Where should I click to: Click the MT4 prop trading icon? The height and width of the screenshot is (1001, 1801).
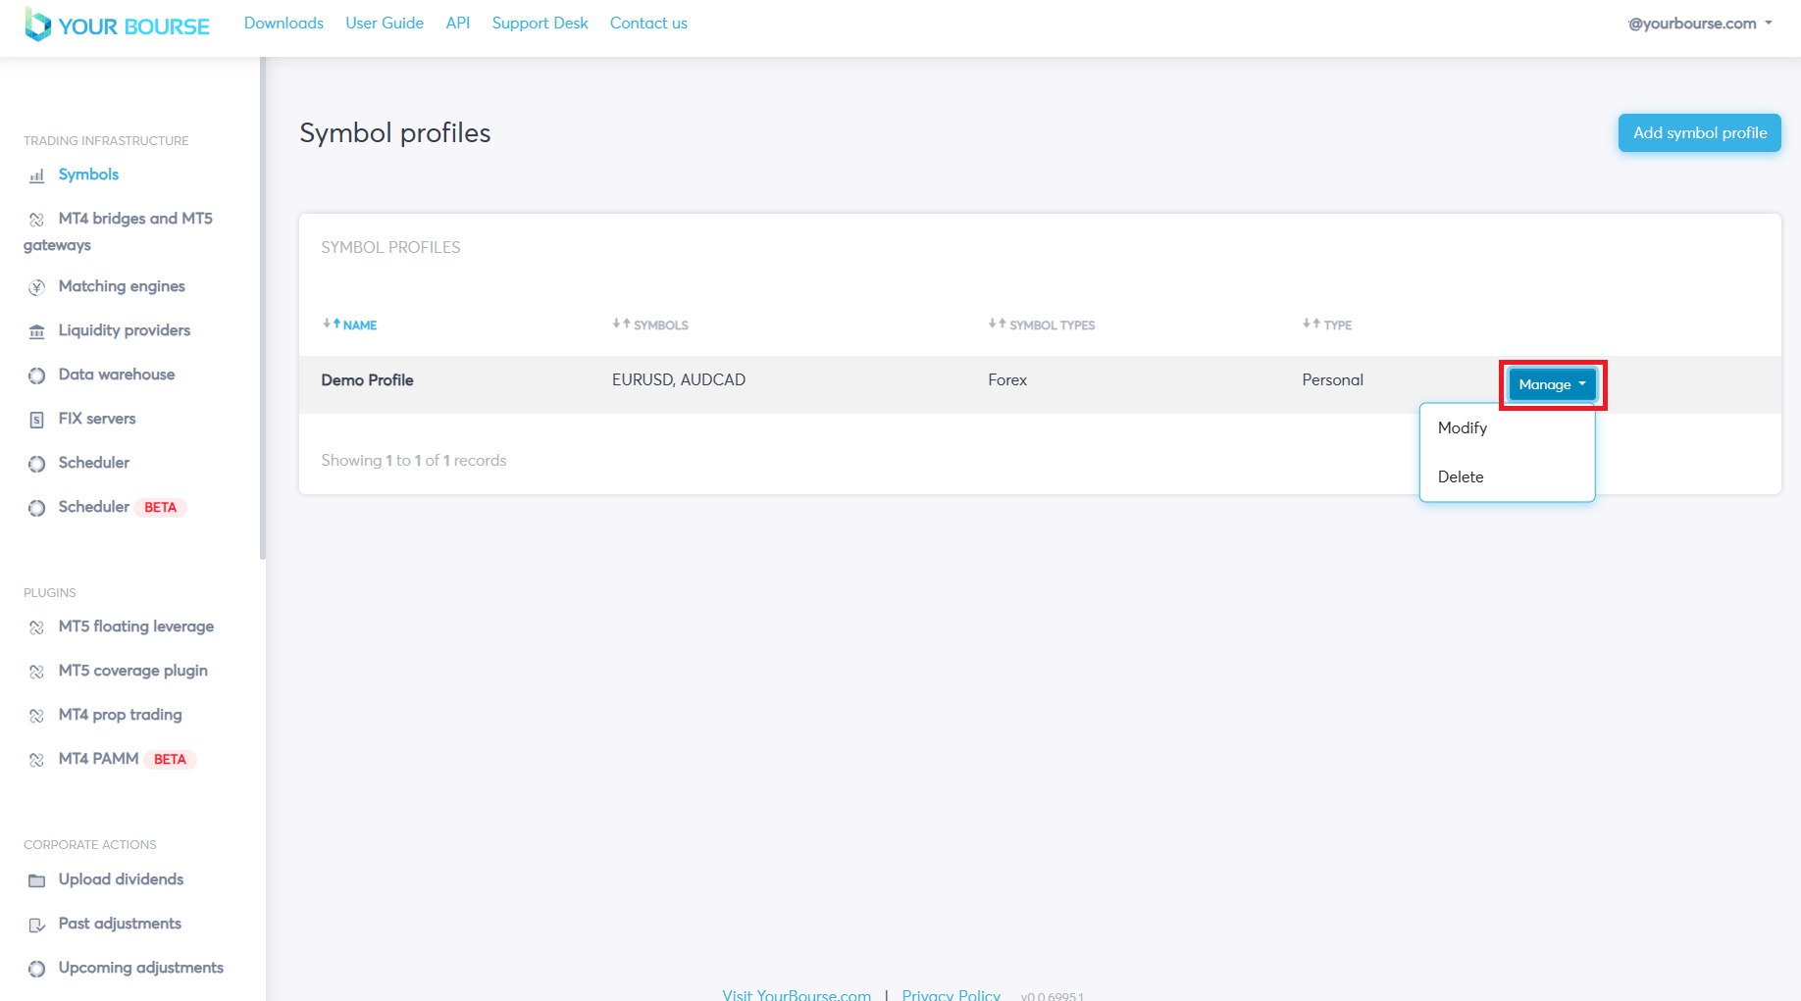36,716
